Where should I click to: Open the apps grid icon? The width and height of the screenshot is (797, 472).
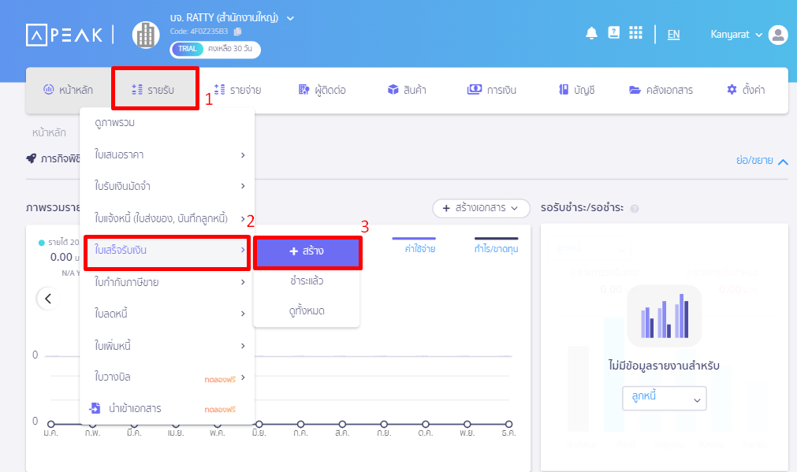pyautogui.click(x=635, y=33)
